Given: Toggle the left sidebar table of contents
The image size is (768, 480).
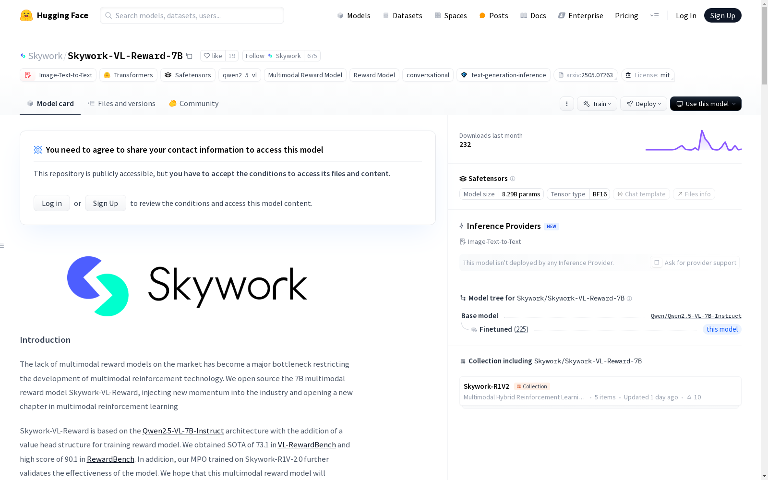Looking at the screenshot, I should (x=2, y=246).
